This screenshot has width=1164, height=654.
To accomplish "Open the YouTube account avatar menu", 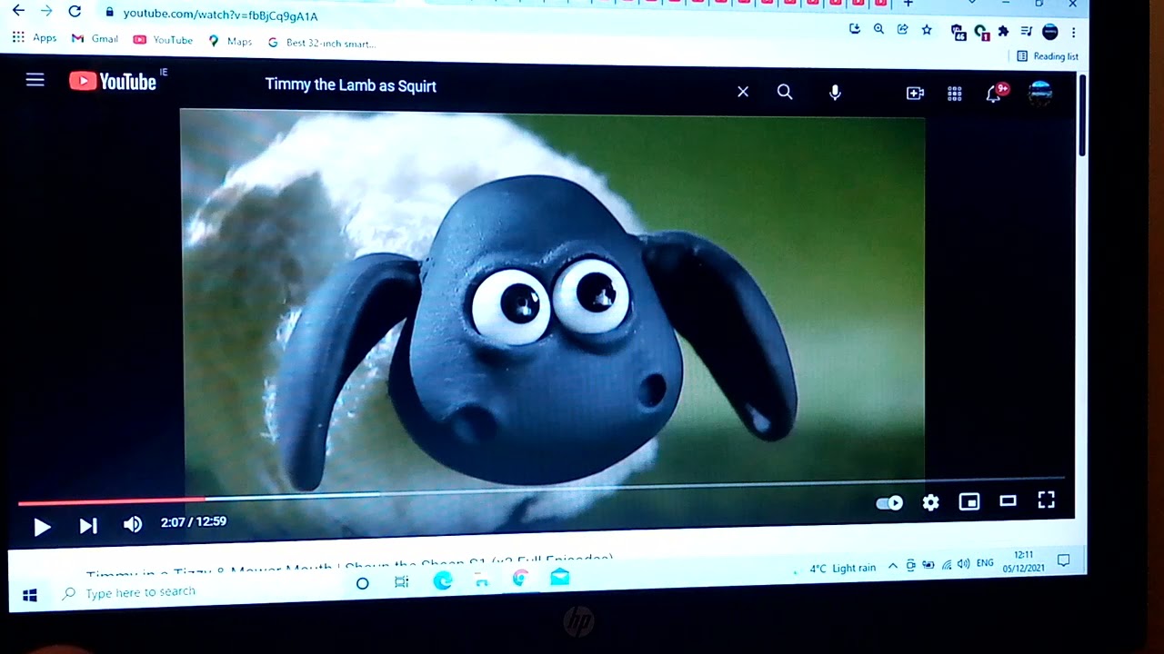I will [1040, 92].
